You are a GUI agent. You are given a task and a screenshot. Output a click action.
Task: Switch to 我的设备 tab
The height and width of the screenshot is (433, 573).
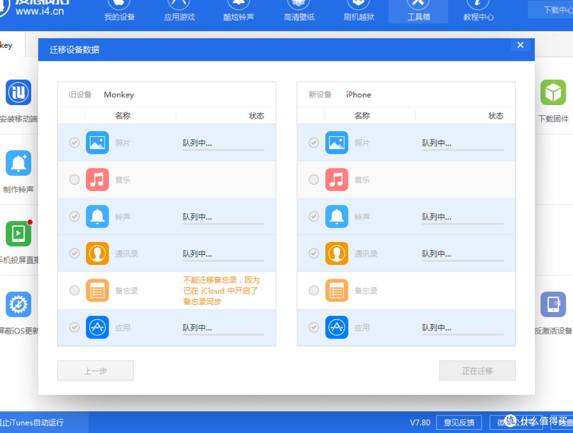coord(119,11)
